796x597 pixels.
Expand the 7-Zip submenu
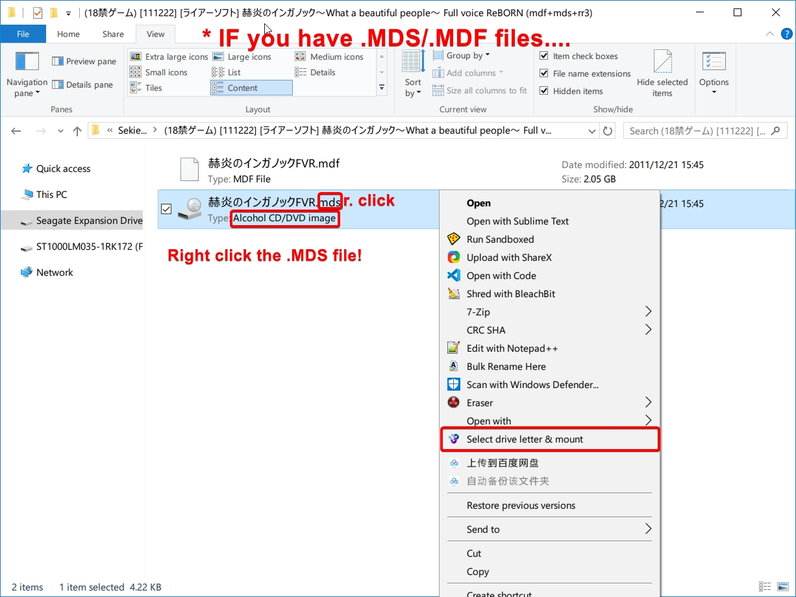click(647, 312)
